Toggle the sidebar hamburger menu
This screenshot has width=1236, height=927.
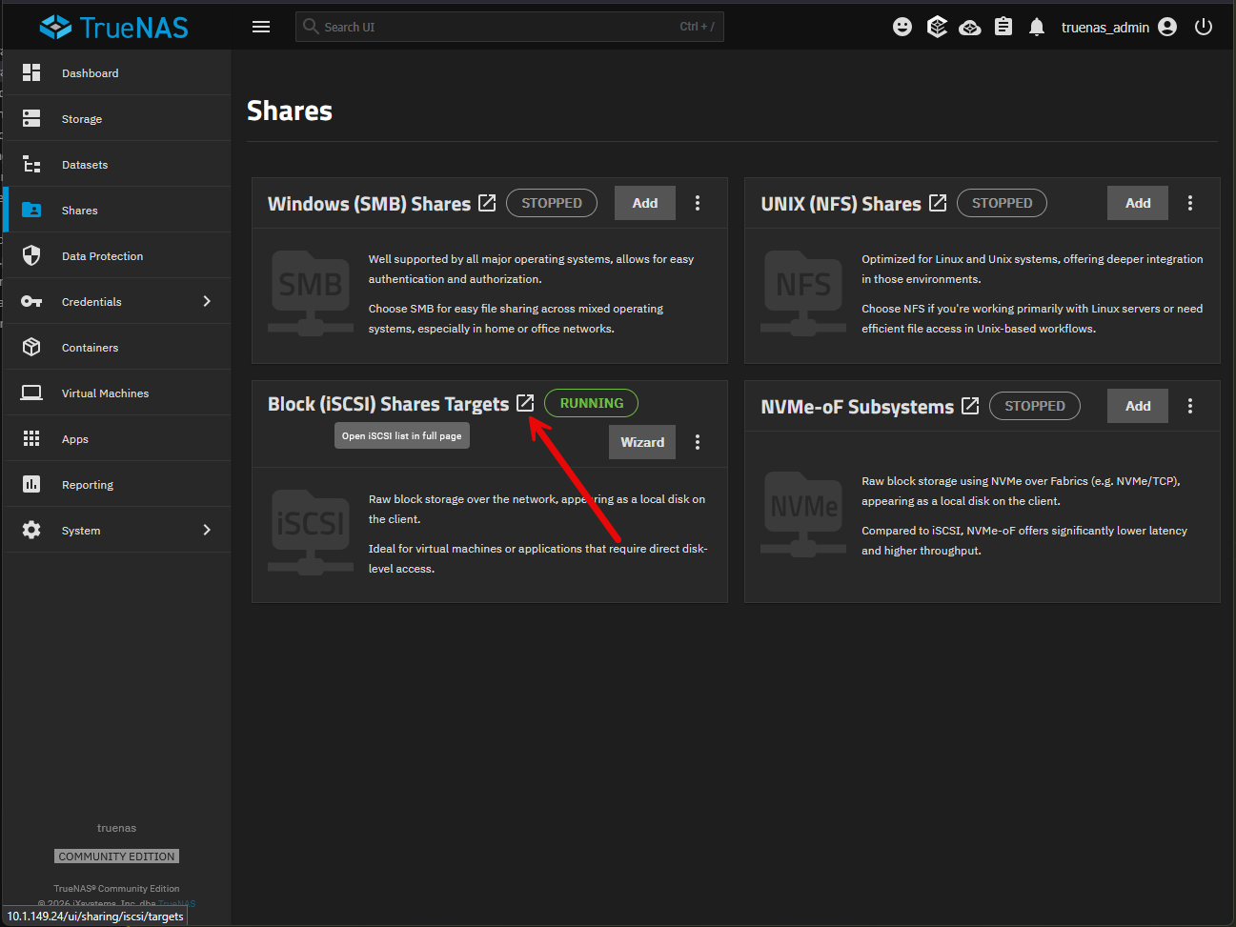pos(261,27)
